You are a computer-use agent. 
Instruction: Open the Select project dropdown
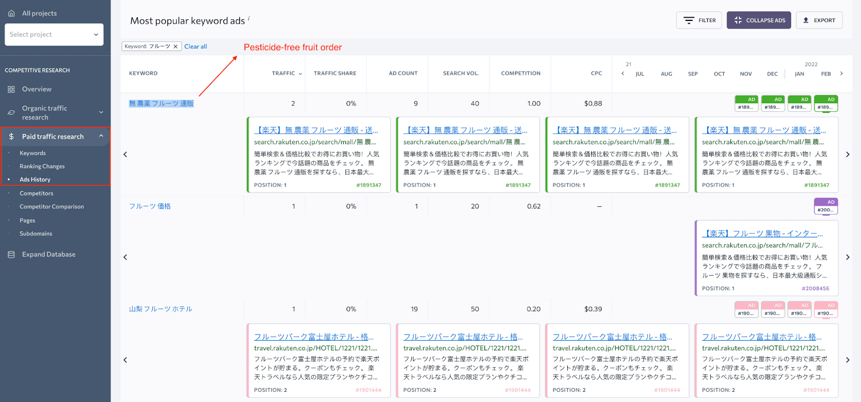[54, 34]
